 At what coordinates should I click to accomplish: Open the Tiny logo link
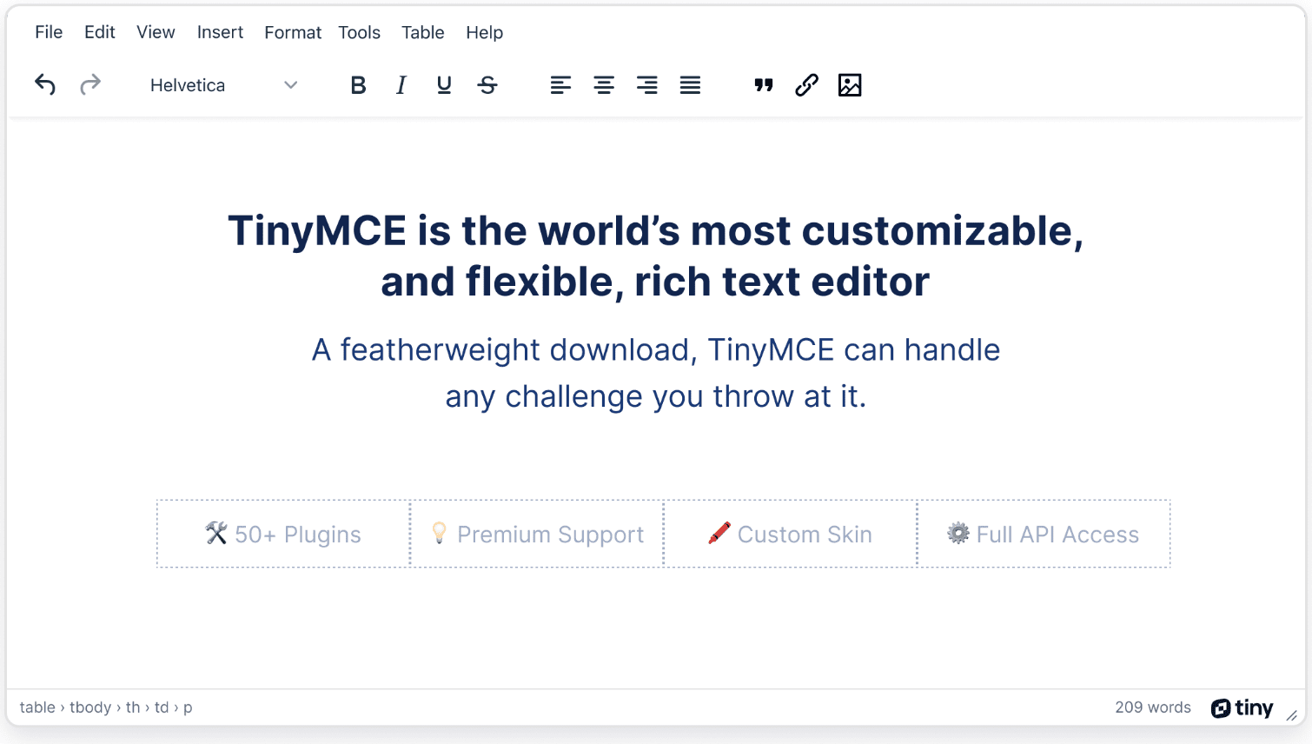pyautogui.click(x=1242, y=708)
